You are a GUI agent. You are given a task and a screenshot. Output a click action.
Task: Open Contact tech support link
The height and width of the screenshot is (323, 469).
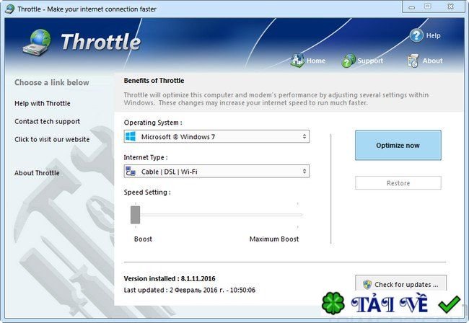tap(47, 121)
